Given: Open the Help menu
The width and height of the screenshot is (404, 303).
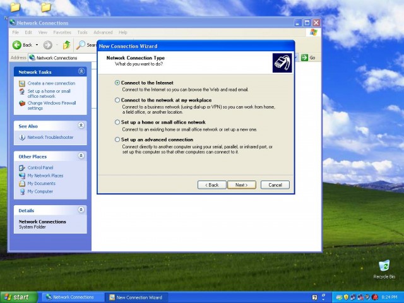Looking at the screenshot, I should pos(123,32).
